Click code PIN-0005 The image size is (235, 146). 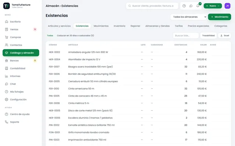click(x=54, y=96)
